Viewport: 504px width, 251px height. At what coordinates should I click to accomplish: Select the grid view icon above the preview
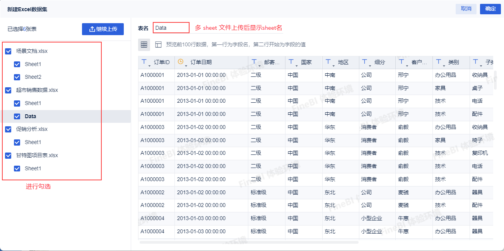pos(144,44)
